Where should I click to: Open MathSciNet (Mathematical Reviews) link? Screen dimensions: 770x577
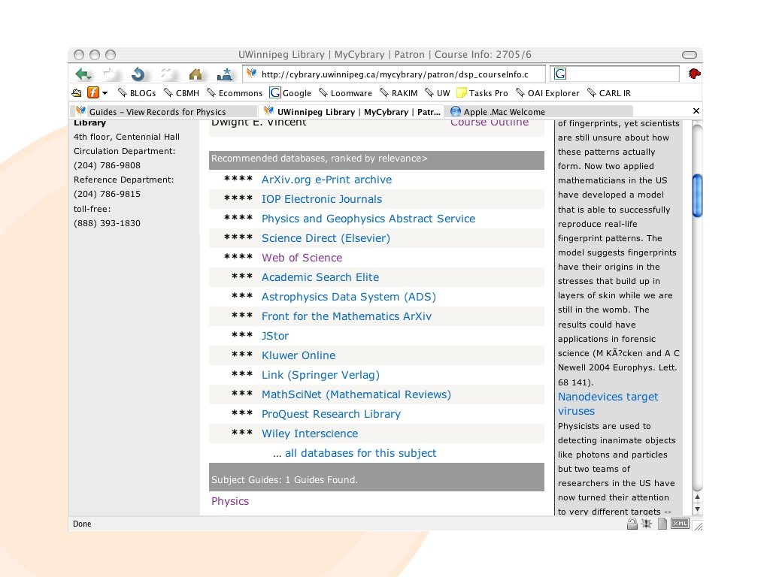pyautogui.click(x=356, y=394)
